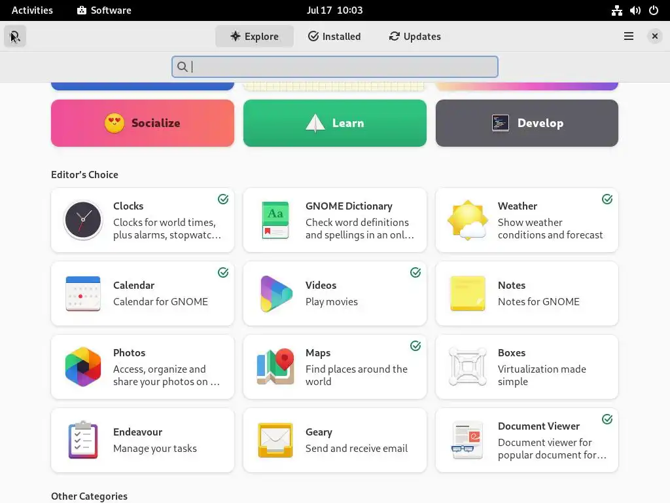
Task: Open the Clocks app title
Action: 128,206
